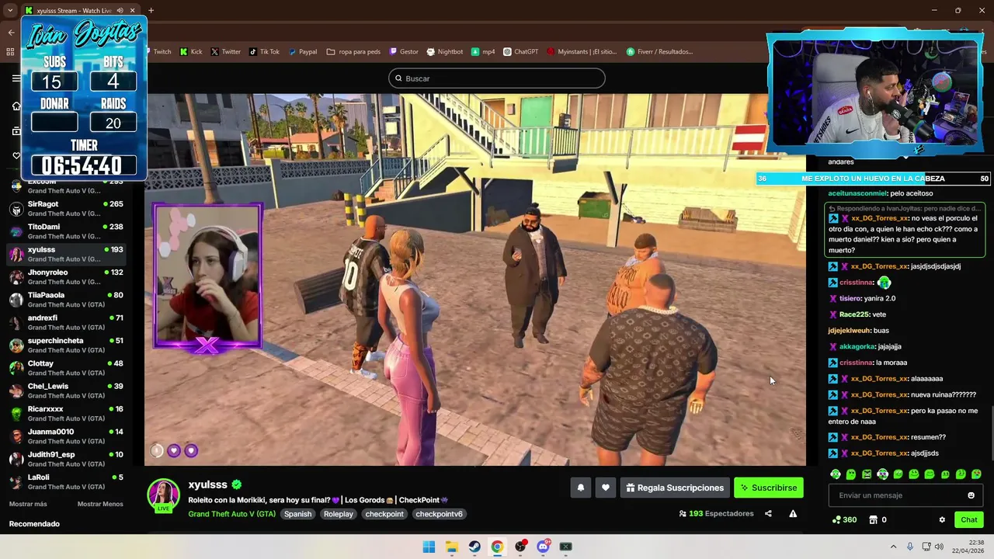Open the Fiverr Resultados bookmark

(659, 52)
